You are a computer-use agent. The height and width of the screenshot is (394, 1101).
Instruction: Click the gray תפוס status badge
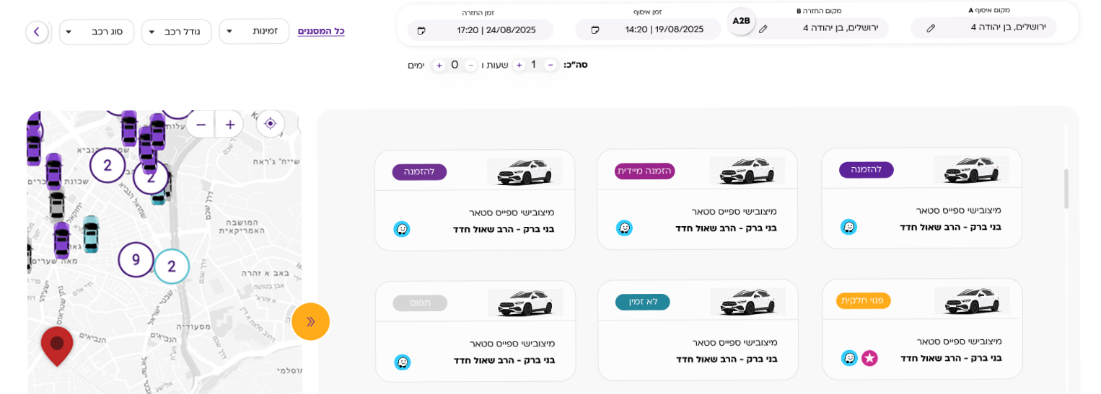(x=420, y=303)
